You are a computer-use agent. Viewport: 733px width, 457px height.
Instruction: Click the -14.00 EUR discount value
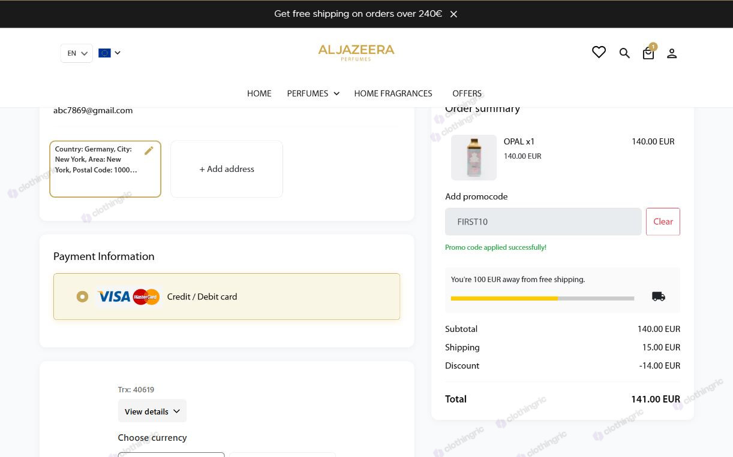point(660,366)
